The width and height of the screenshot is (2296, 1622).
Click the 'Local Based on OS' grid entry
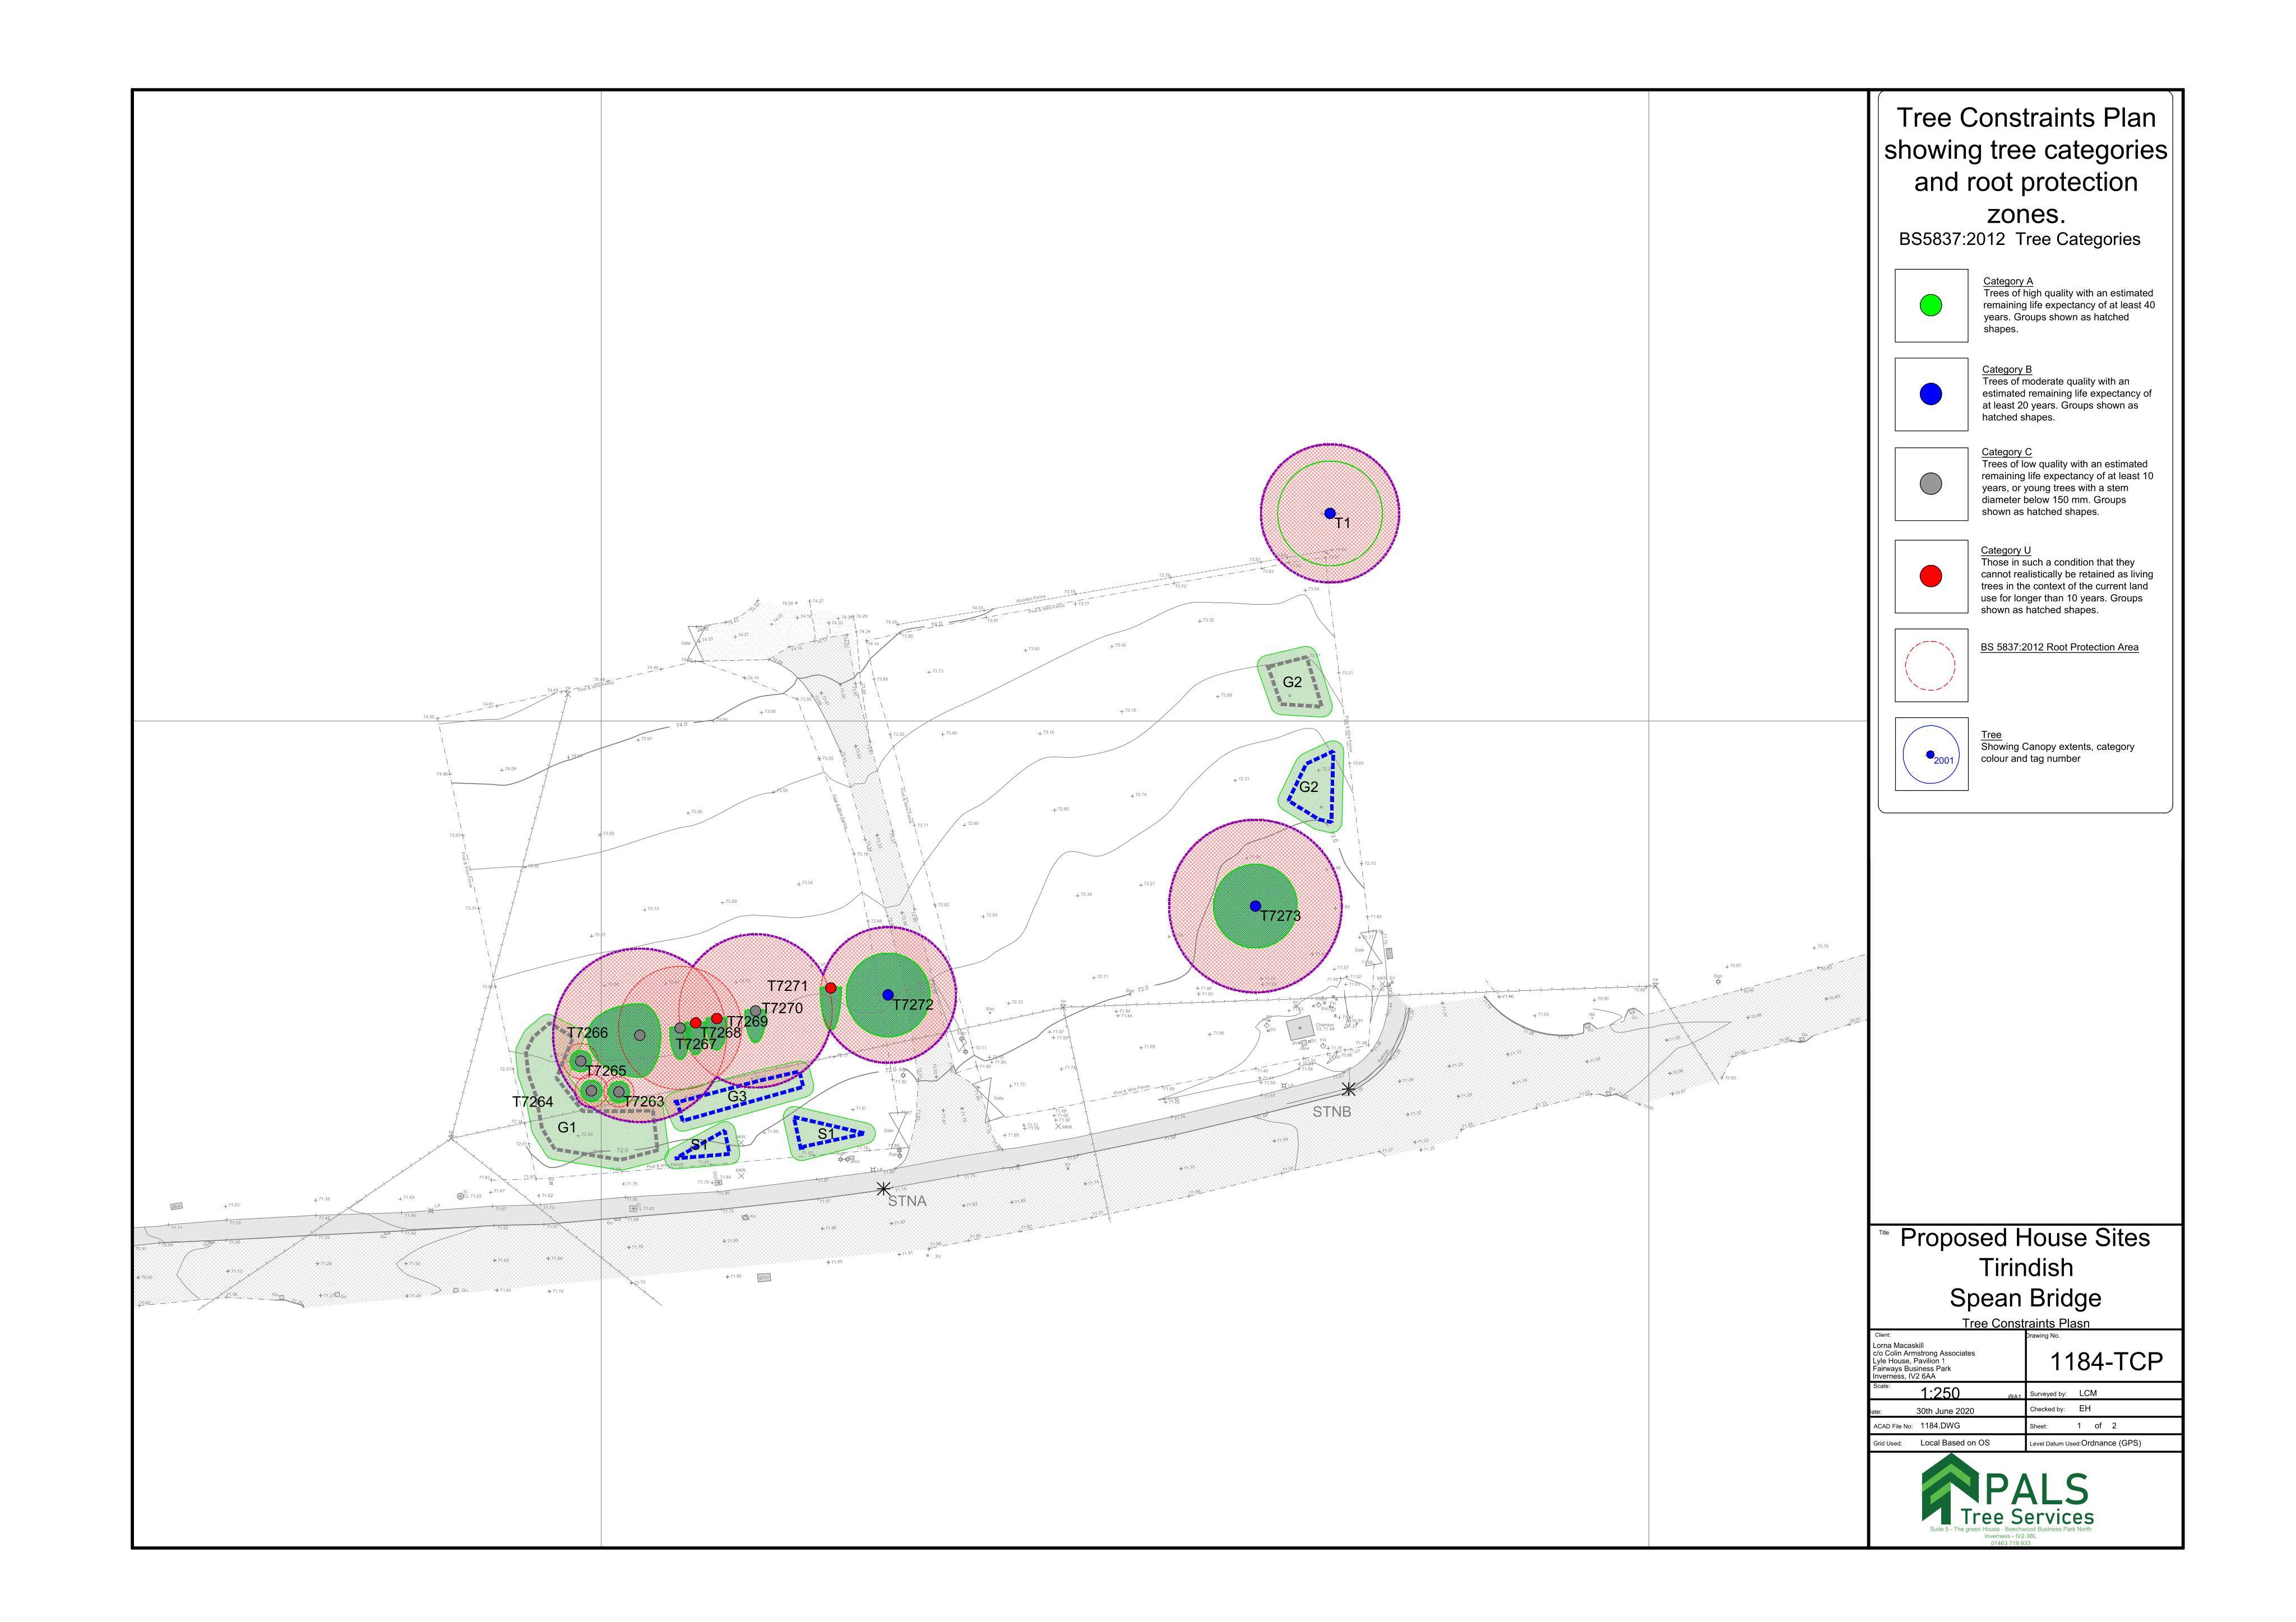point(1955,1443)
